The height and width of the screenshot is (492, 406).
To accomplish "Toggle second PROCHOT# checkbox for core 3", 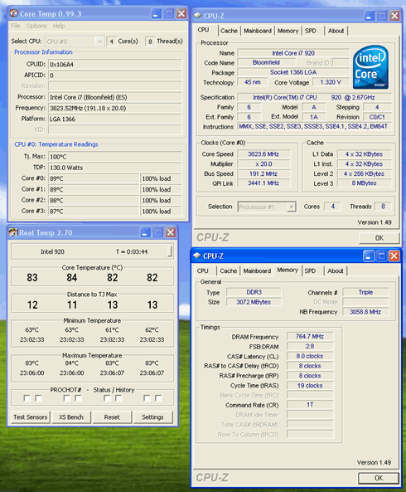I will 158,398.
